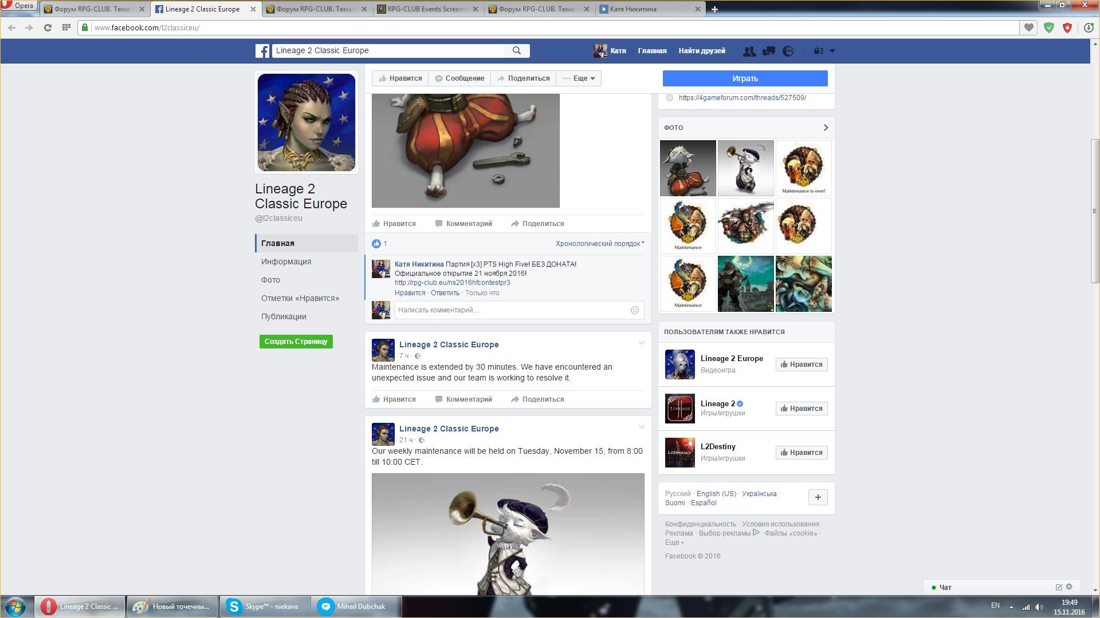Toggle like on L2Destiny page

pos(801,453)
